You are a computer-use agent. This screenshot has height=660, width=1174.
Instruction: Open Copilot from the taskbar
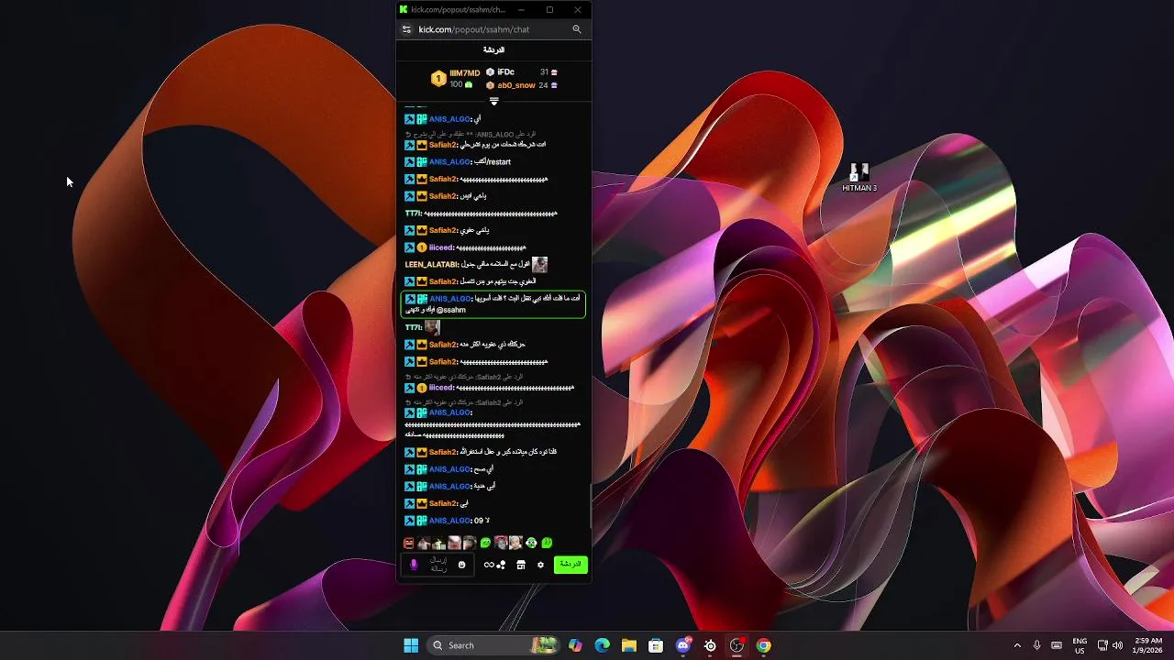click(575, 645)
